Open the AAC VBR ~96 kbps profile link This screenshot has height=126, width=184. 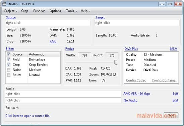point(137,94)
